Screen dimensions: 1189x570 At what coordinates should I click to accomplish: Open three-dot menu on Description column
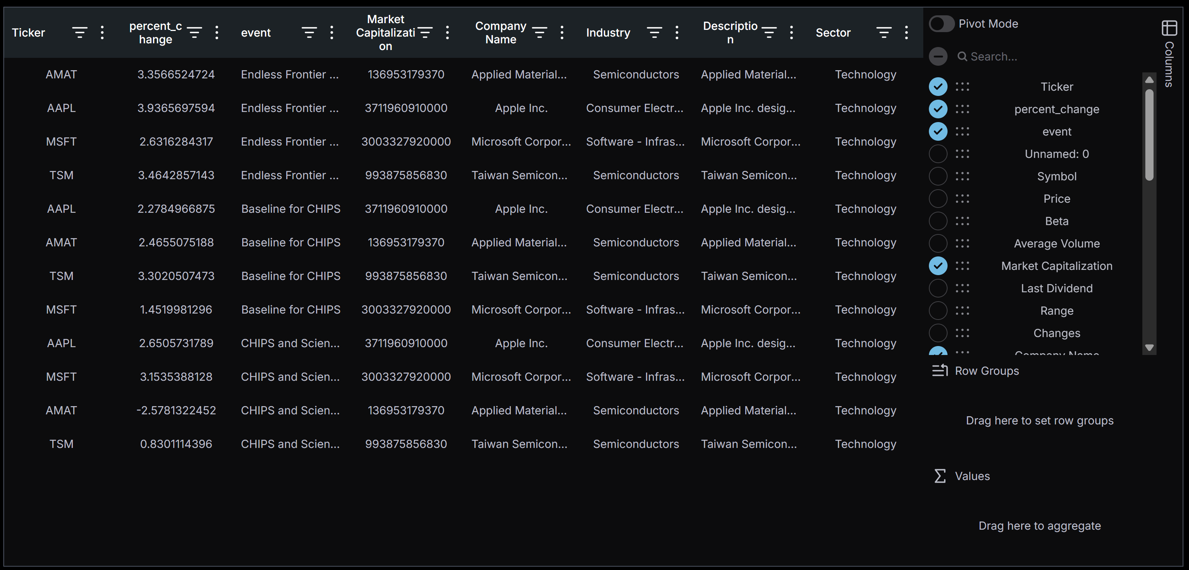(x=792, y=33)
